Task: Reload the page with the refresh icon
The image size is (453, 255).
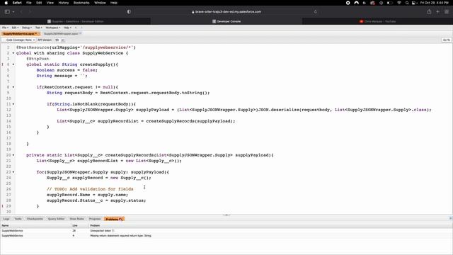Action: coord(316,11)
